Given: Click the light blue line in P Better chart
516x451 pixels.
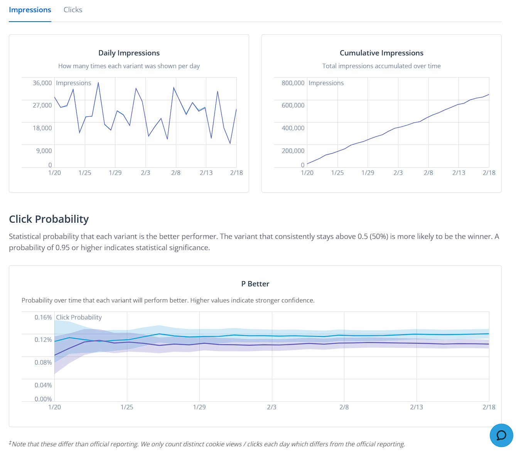Looking at the screenshot, I should tap(309, 336).
